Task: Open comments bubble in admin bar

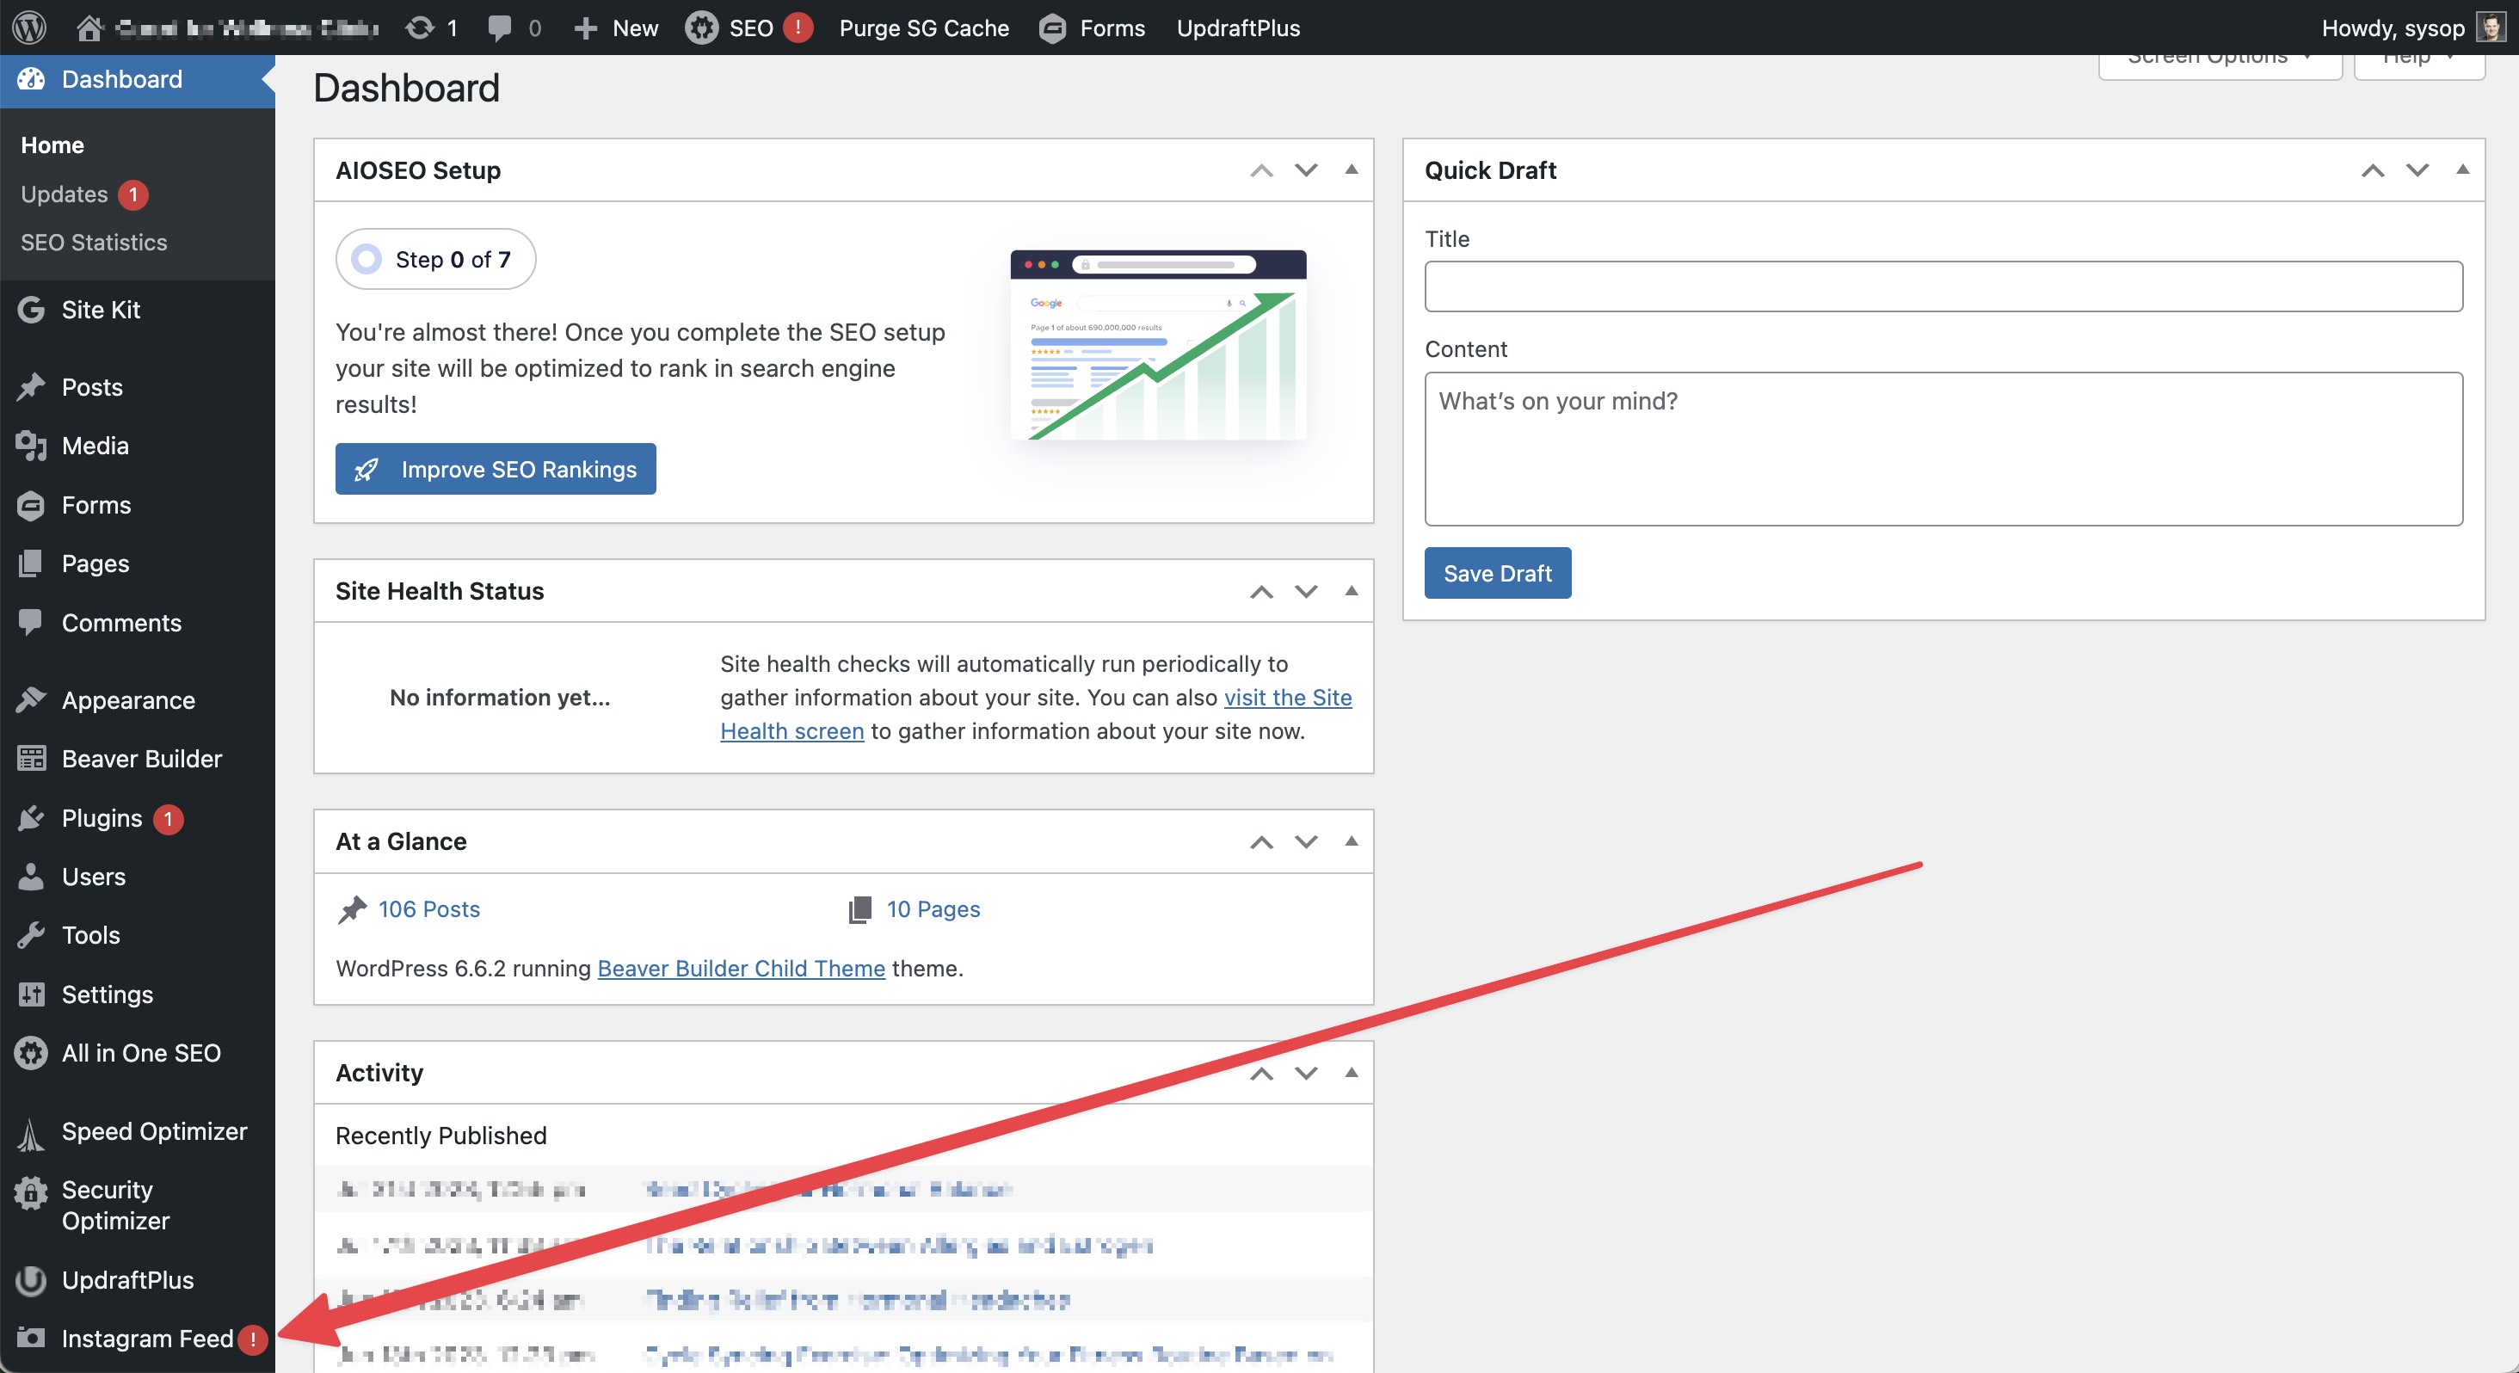Action: [x=500, y=28]
